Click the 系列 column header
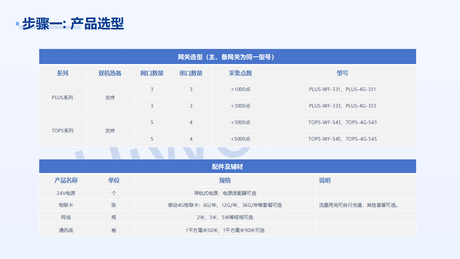The height and width of the screenshot is (259, 460). point(63,73)
